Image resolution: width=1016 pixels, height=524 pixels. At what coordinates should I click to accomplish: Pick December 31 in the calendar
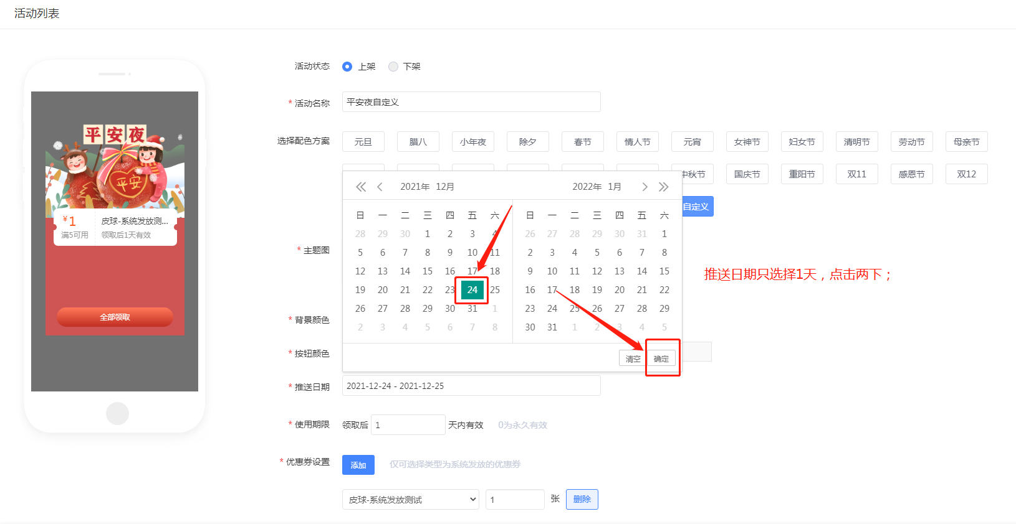(x=472, y=309)
